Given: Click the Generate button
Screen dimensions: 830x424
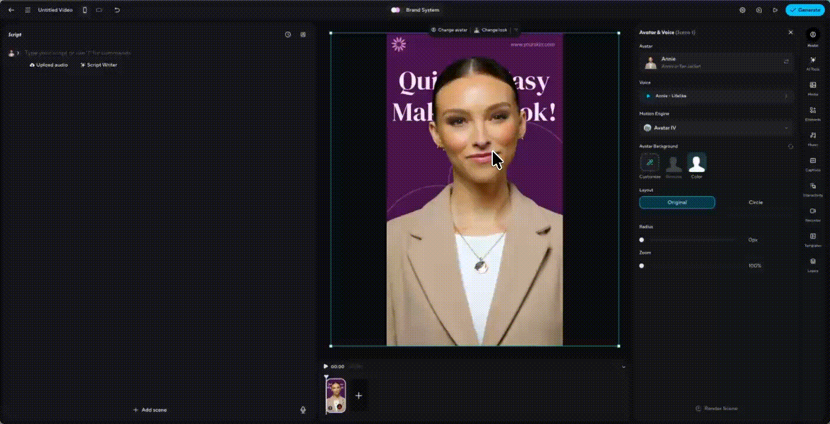Looking at the screenshot, I should coord(805,10).
